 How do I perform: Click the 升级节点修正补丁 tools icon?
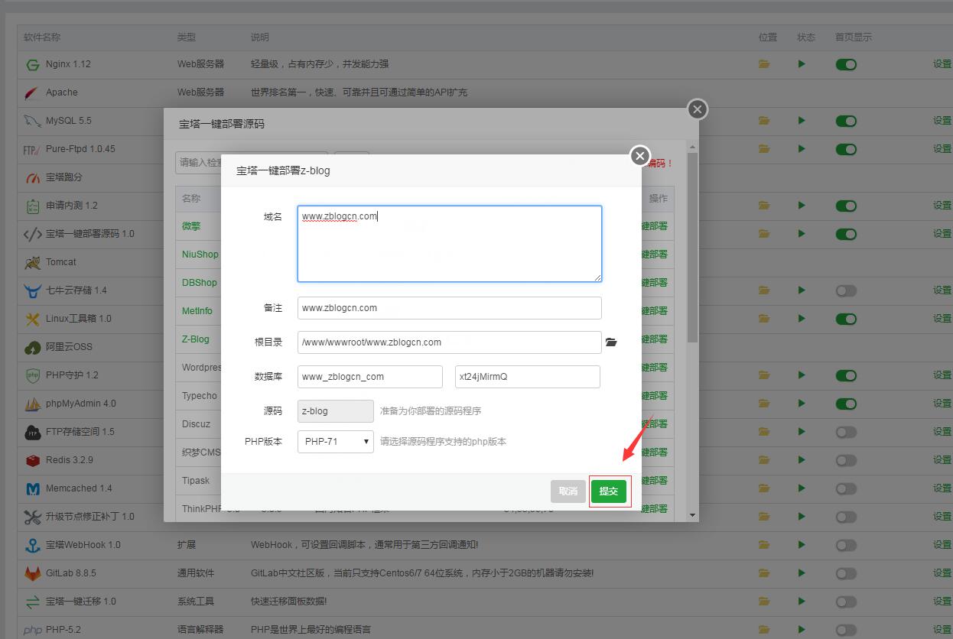pos(32,517)
